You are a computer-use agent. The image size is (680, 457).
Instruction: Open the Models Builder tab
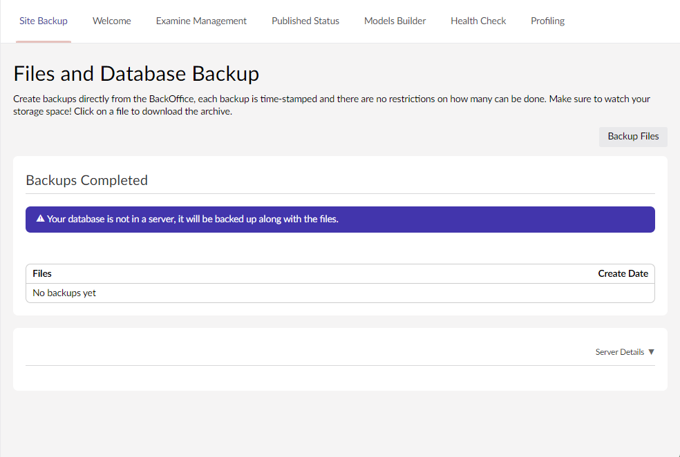[x=395, y=21]
